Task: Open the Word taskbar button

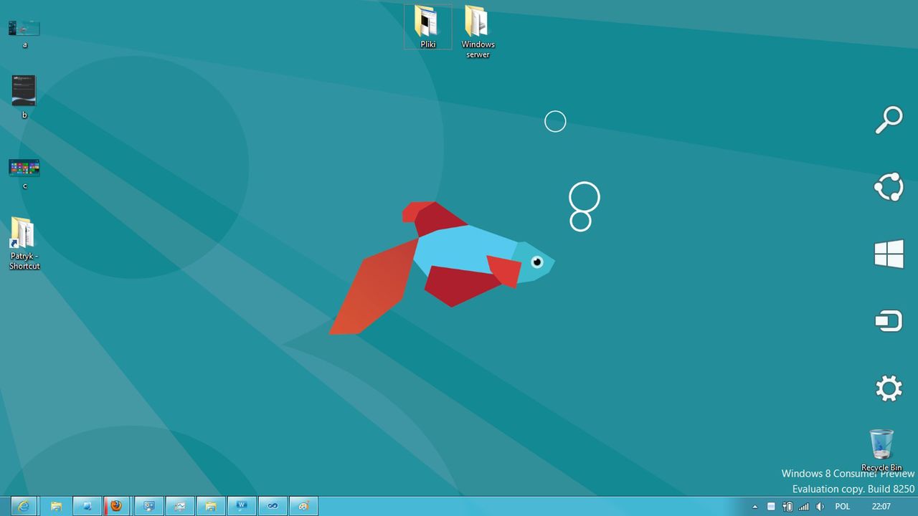Action: [242, 506]
